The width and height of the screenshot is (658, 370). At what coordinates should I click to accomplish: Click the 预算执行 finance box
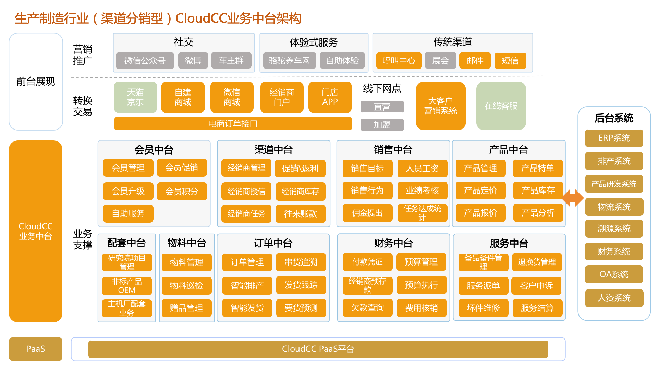point(421,285)
